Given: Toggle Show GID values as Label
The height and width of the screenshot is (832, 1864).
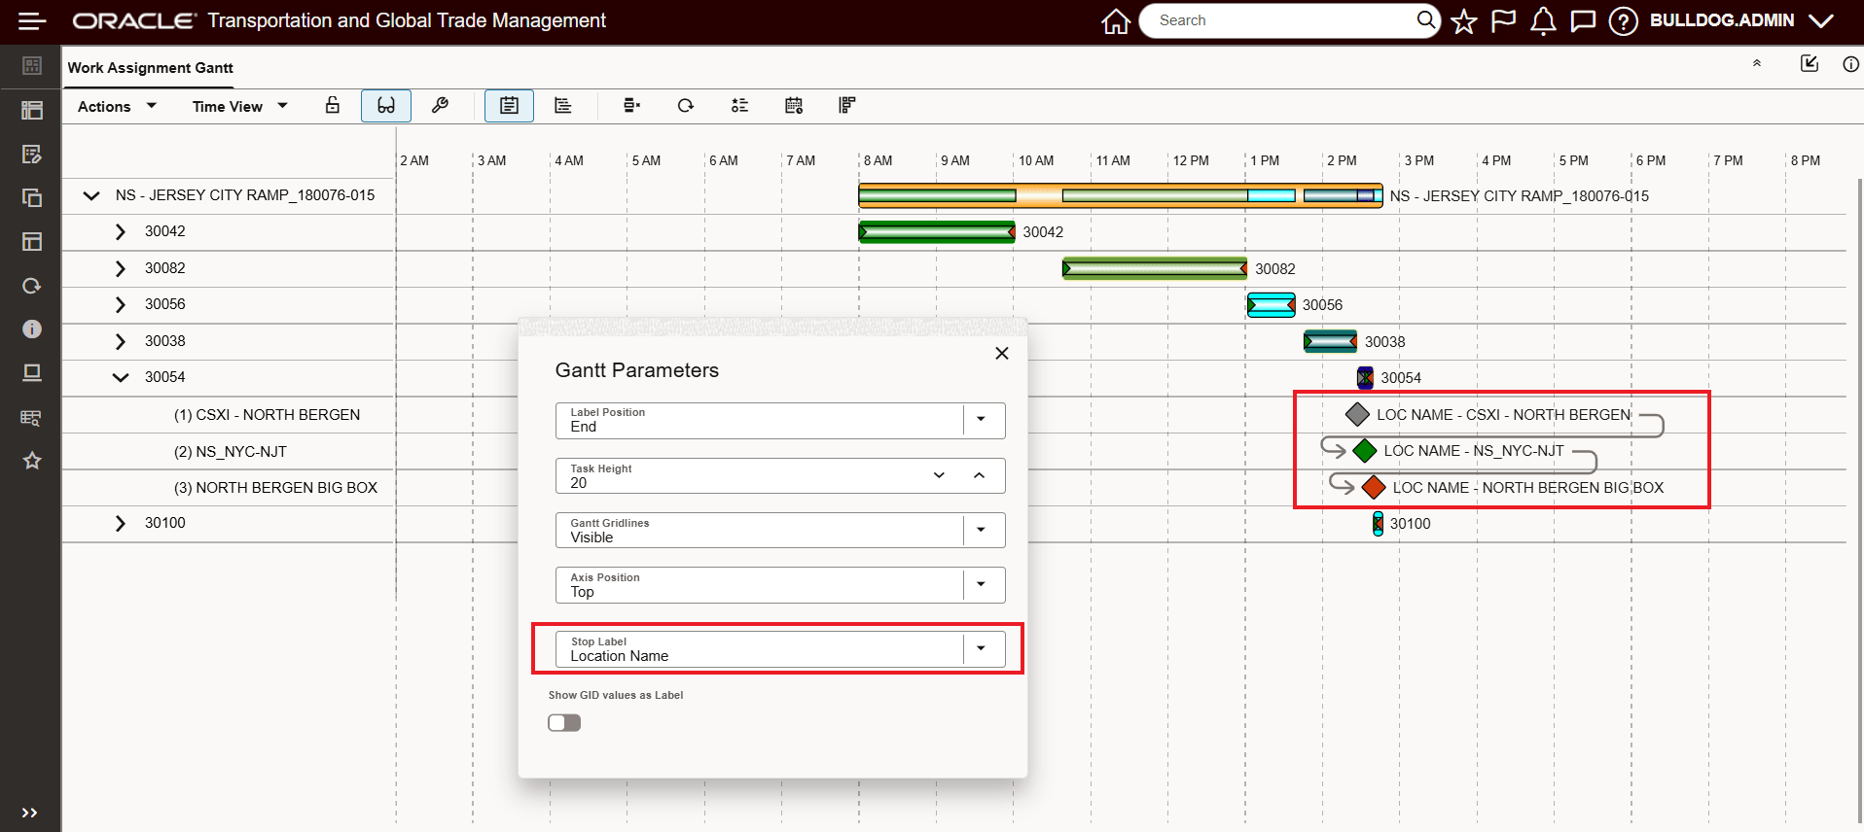Looking at the screenshot, I should (x=564, y=722).
